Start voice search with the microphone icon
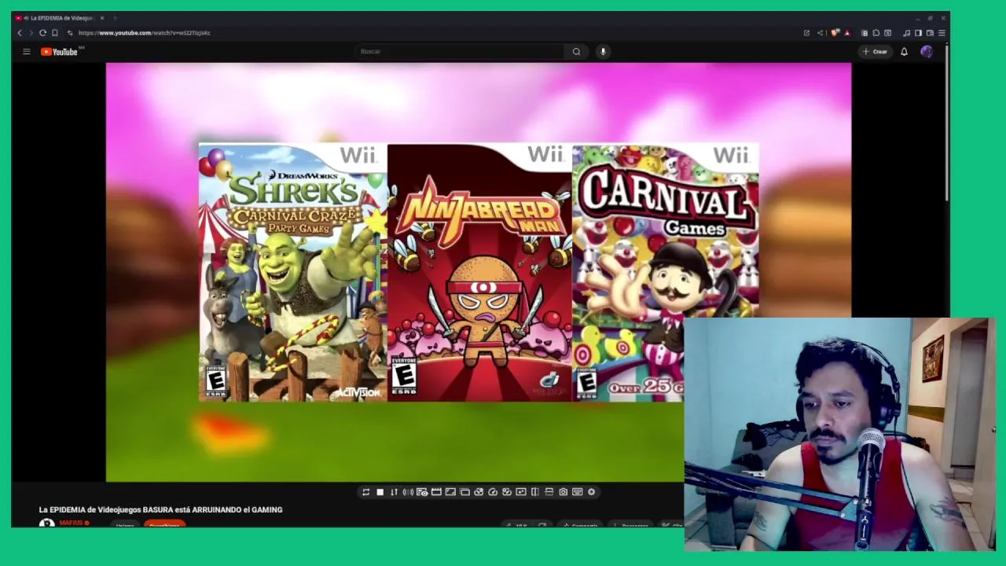This screenshot has width=1006, height=566. 604,52
